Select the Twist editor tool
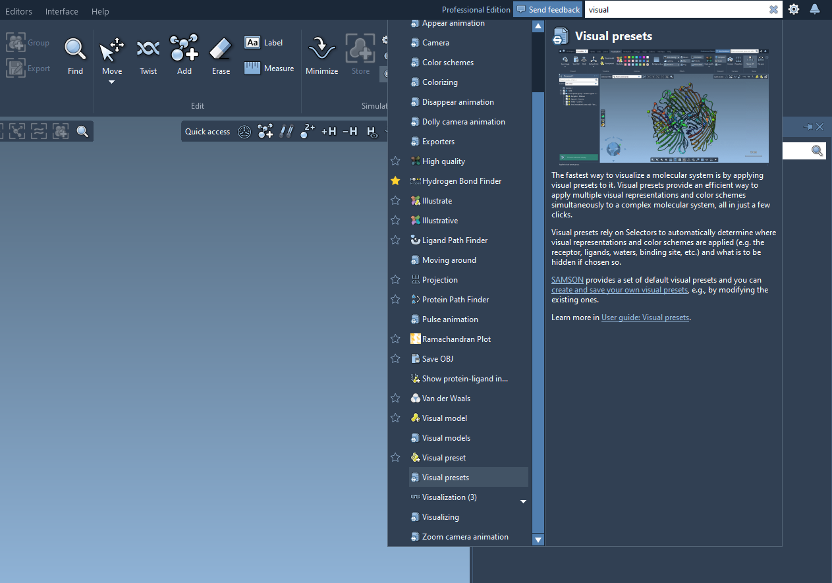832x583 pixels. coord(148,55)
